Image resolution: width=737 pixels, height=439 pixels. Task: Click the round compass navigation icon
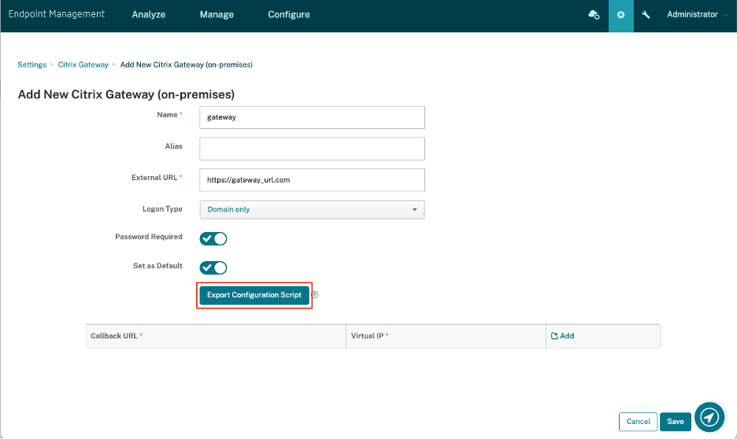[x=709, y=416]
